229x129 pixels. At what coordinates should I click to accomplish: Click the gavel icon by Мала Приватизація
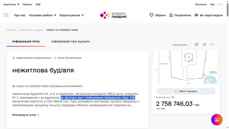(x=55, y=58)
